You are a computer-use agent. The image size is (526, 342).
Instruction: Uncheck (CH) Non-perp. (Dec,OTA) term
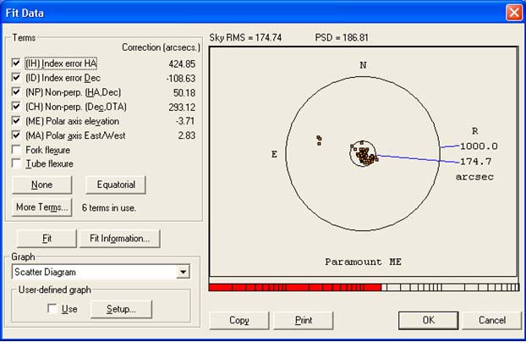point(17,107)
